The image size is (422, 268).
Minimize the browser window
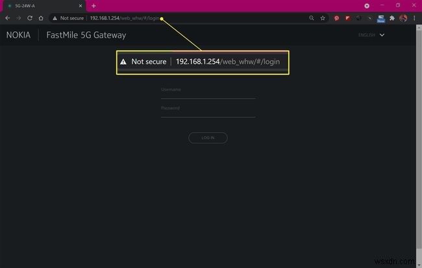point(382,5)
